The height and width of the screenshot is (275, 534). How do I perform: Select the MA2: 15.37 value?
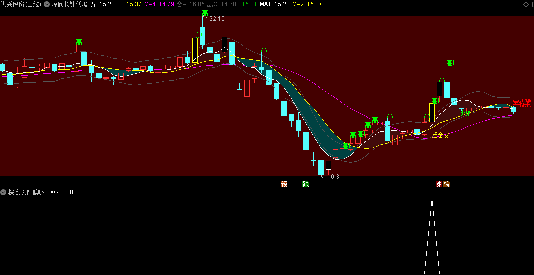307,5
